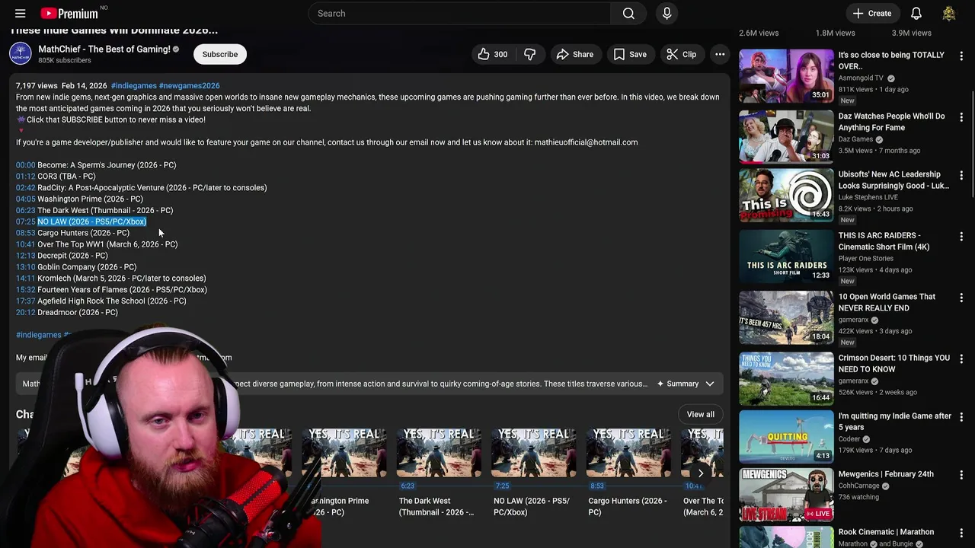975x548 pixels.
Task: Open account avatar menu
Action: click(x=948, y=13)
